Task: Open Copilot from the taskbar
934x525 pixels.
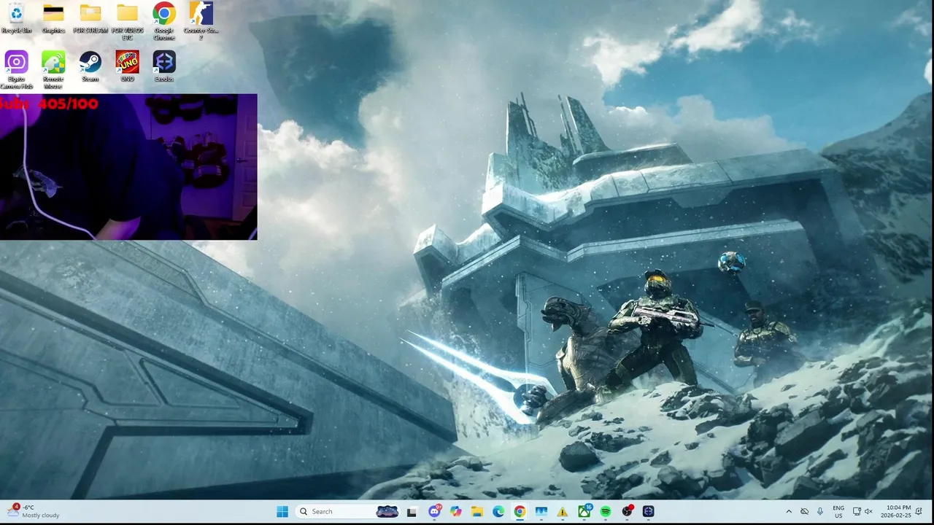Action: coord(455,511)
